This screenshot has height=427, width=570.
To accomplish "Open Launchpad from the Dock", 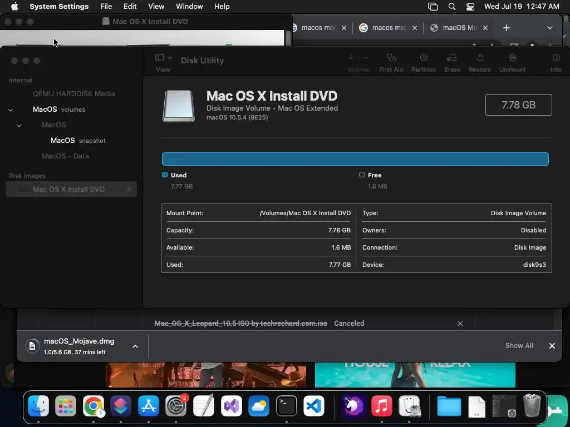I will [x=66, y=405].
